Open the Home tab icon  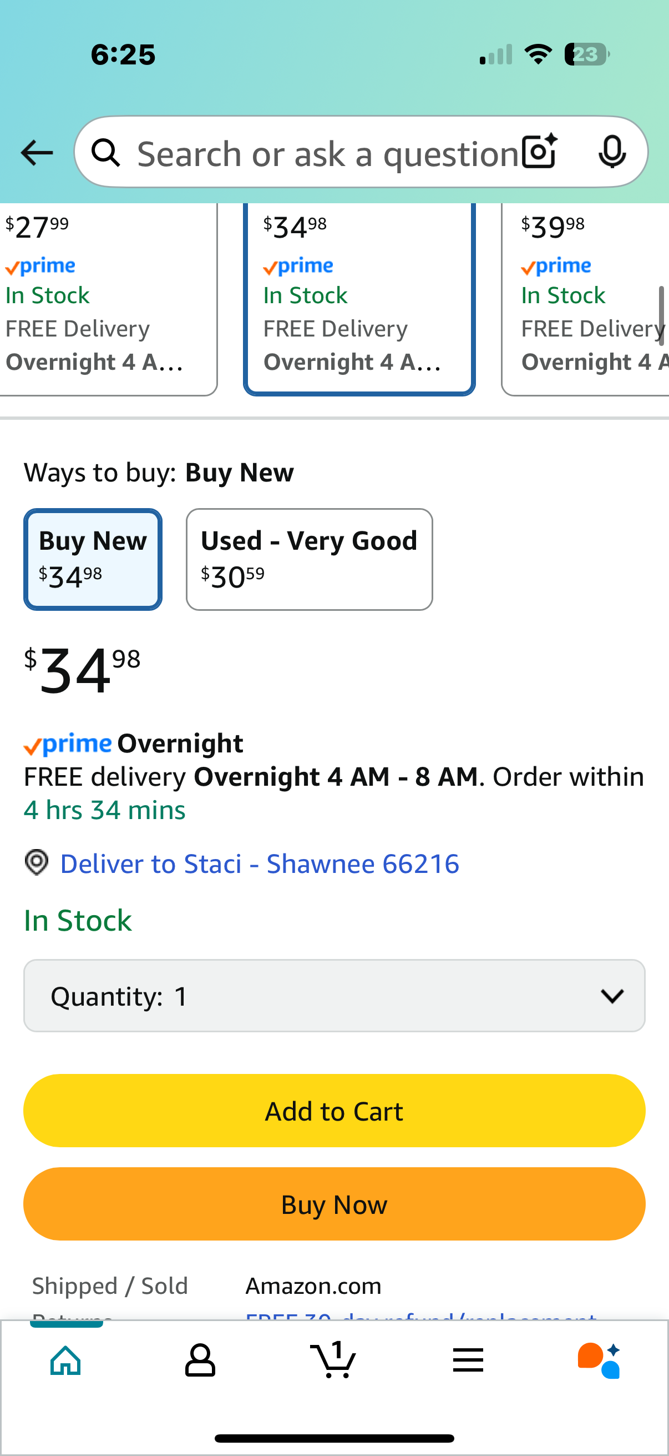(66, 1360)
